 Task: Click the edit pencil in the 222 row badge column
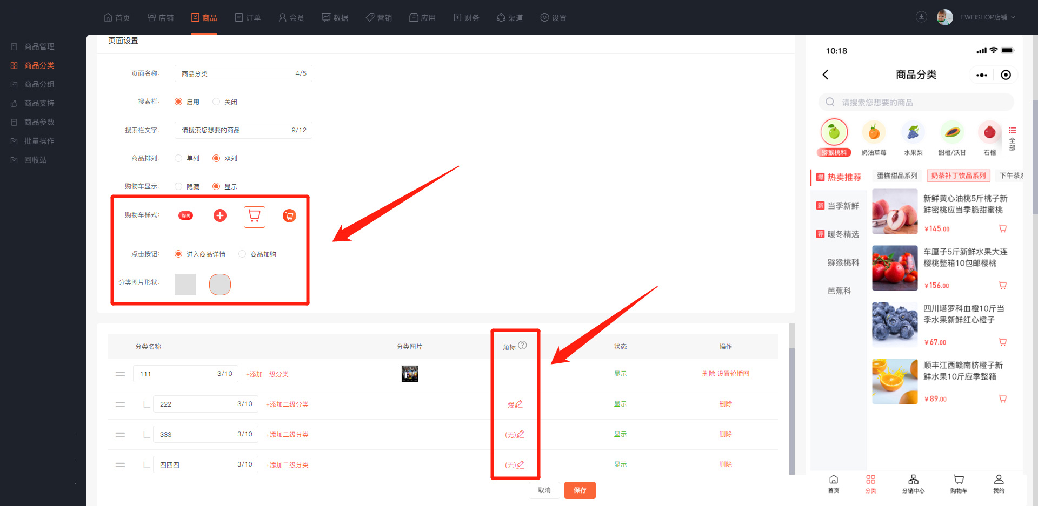(x=519, y=404)
